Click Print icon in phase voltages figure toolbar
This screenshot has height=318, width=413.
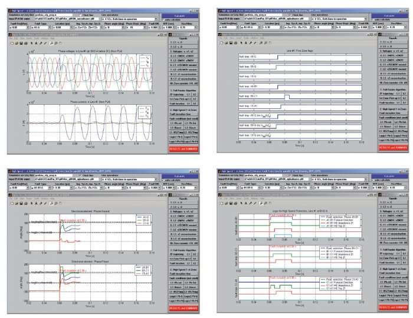pos(25,44)
